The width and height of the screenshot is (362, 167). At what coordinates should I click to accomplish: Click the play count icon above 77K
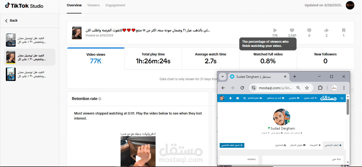(x=275, y=30)
